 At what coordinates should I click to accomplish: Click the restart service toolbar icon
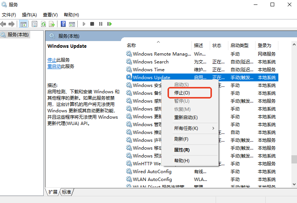109,24
